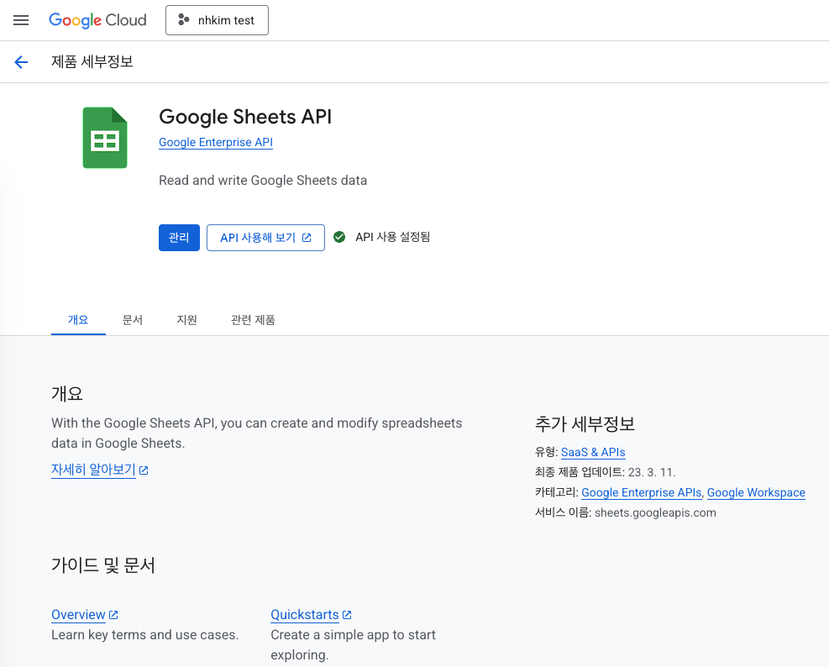The width and height of the screenshot is (829, 667).
Task: Go to the 관련 제품 tab
Action: point(253,320)
